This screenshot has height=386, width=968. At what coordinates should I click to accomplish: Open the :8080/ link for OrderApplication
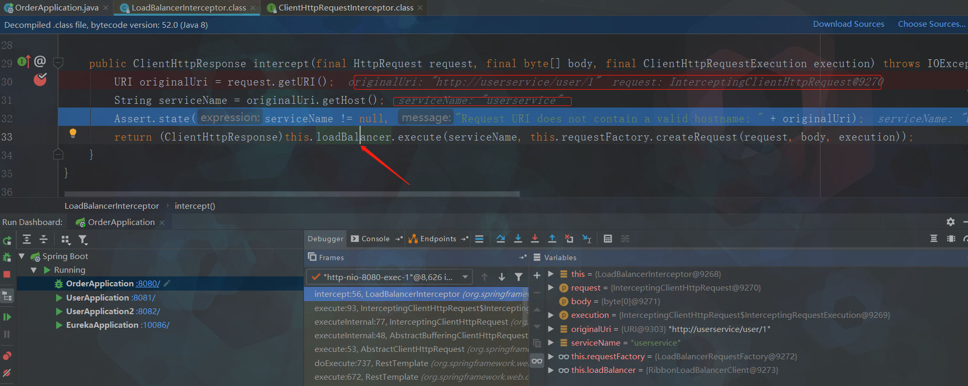[148, 283]
